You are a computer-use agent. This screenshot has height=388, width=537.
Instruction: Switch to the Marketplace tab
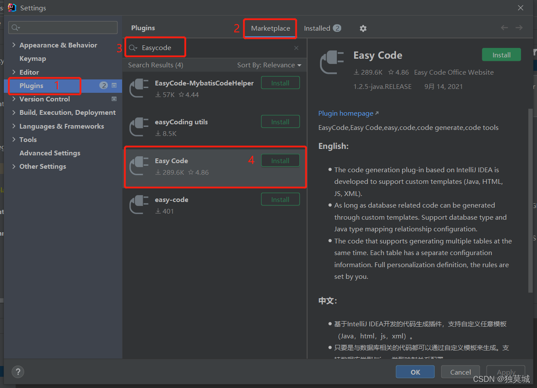tap(270, 28)
